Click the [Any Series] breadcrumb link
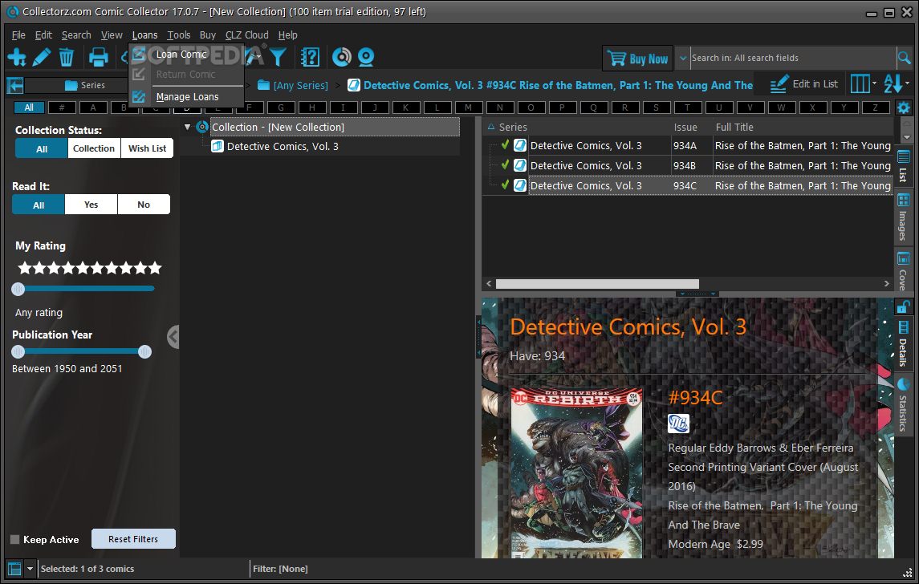This screenshot has width=919, height=584. coord(301,86)
